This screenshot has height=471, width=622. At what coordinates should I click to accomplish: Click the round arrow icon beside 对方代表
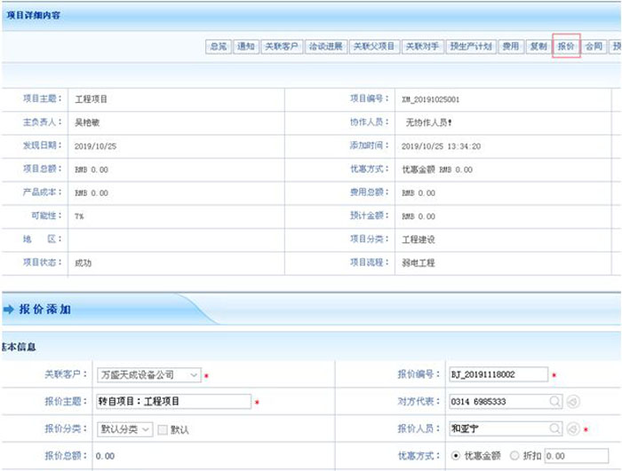573,402
